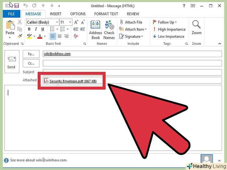Switch to the FORMAT TEXT tab
This screenshot has height=170, width=227.
106,14
